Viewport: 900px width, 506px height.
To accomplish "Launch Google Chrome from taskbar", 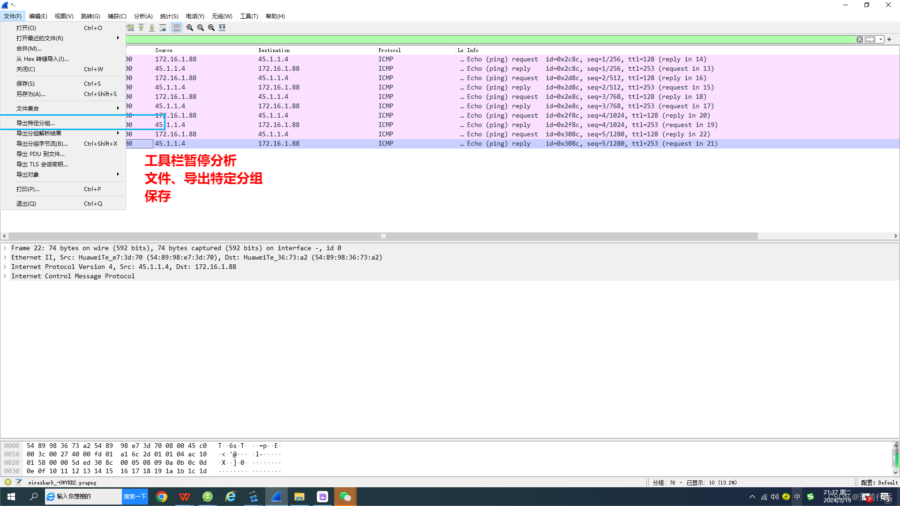I will (x=162, y=497).
